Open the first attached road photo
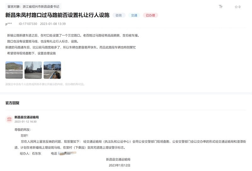The image size is (252, 171). click(x=14, y=70)
